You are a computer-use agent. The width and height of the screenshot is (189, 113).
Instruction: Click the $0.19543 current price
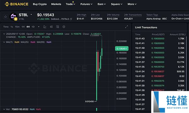click(x=45, y=15)
